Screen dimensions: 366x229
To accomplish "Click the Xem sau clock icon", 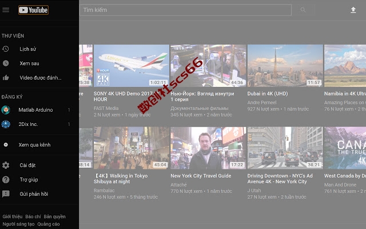I will 6,63.
